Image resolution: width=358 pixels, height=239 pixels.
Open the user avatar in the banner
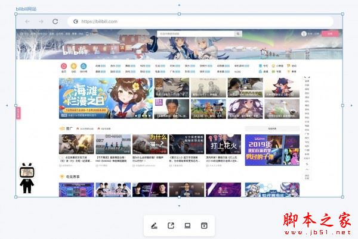coord(304,34)
